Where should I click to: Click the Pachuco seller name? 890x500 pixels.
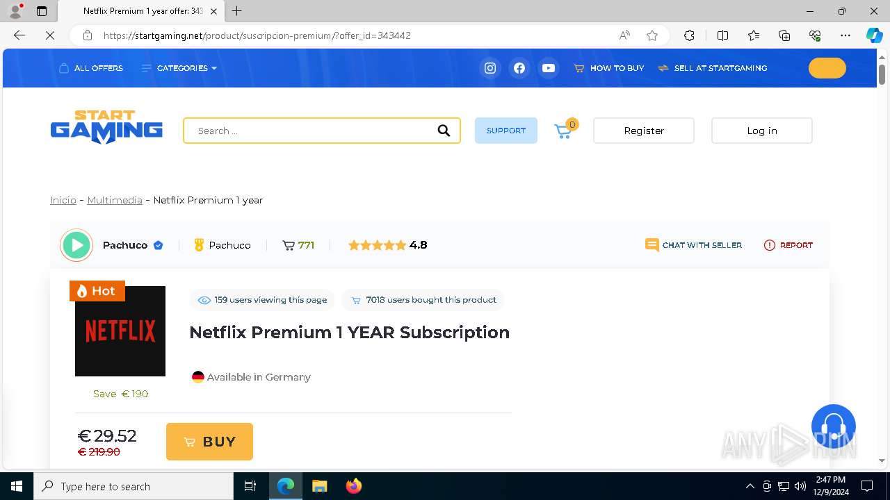pyautogui.click(x=125, y=245)
